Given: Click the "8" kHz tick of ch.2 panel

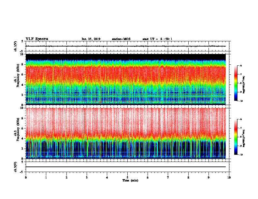Looking at the screenshot, I should (22, 118).
